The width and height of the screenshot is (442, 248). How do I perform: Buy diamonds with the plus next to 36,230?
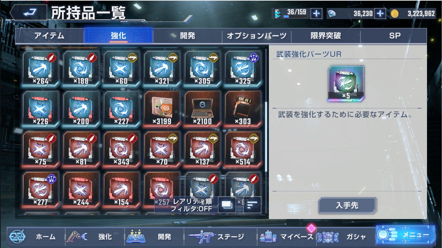(x=380, y=13)
